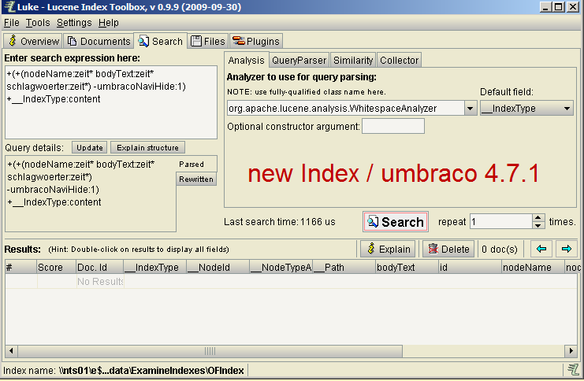The image size is (584, 381).
Task: Click the __NodeId column header
Action: click(x=218, y=267)
